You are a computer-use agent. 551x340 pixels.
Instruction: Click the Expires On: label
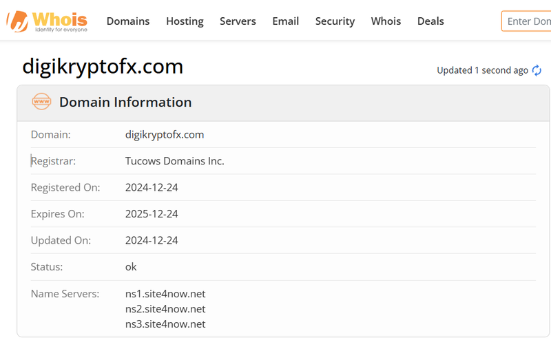point(58,214)
